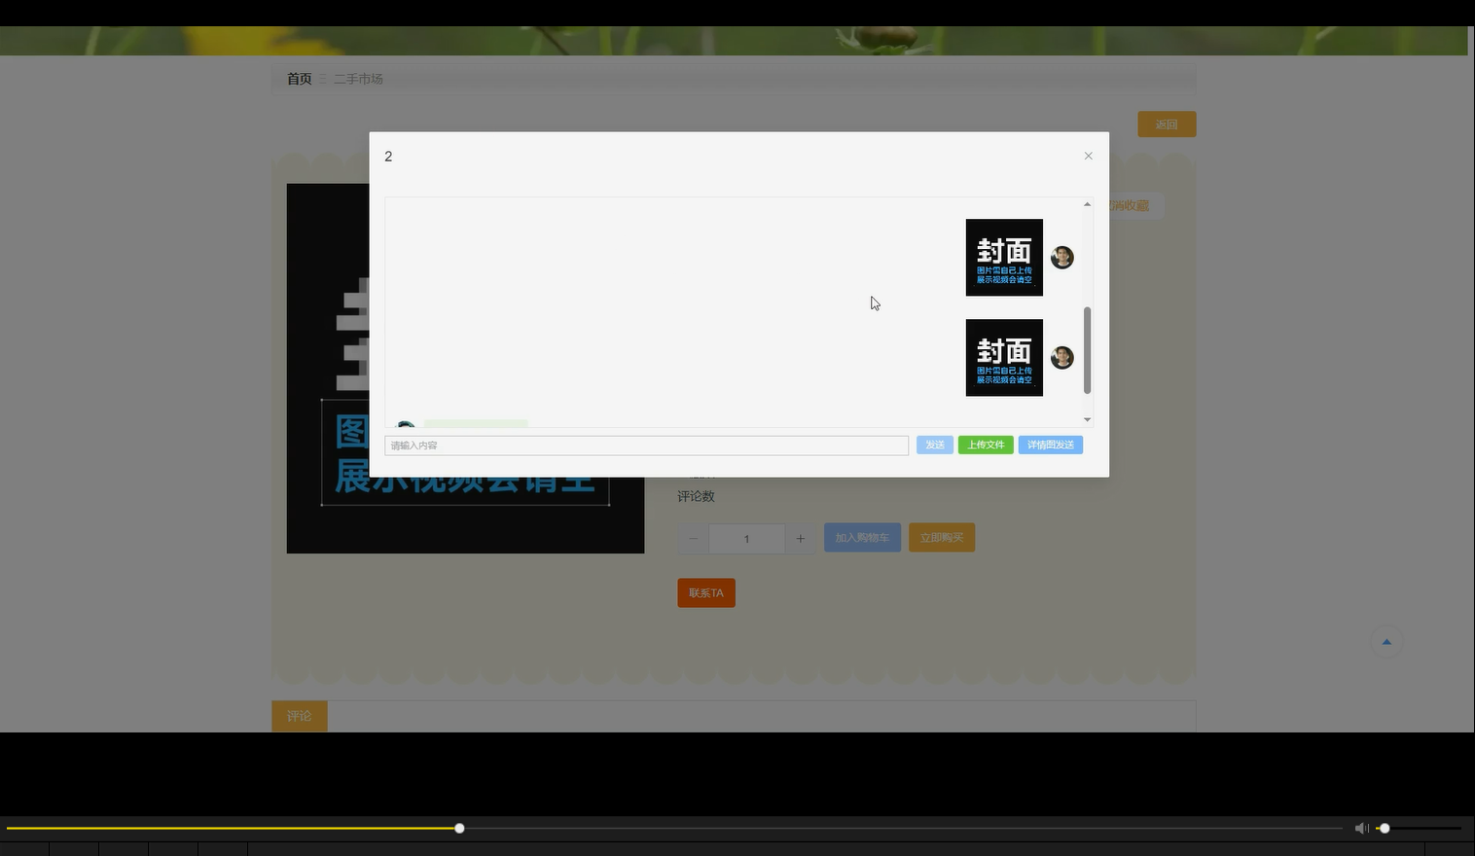This screenshot has height=856, width=1475.
Task: Mute the video player volume speaker icon
Action: click(1361, 828)
